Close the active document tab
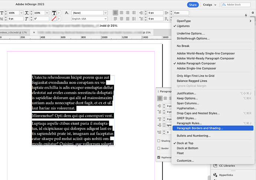The height and width of the screenshot is (180, 256). pos(34,33)
